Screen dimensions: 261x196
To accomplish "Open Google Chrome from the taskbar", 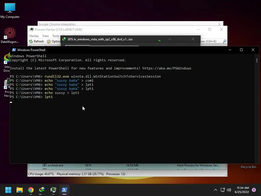I will click(x=31, y=190).
